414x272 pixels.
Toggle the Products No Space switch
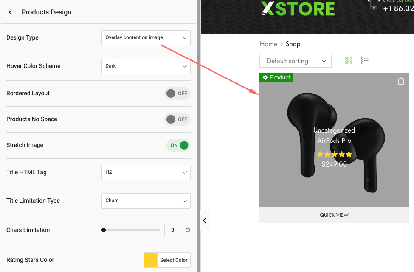[x=177, y=119]
